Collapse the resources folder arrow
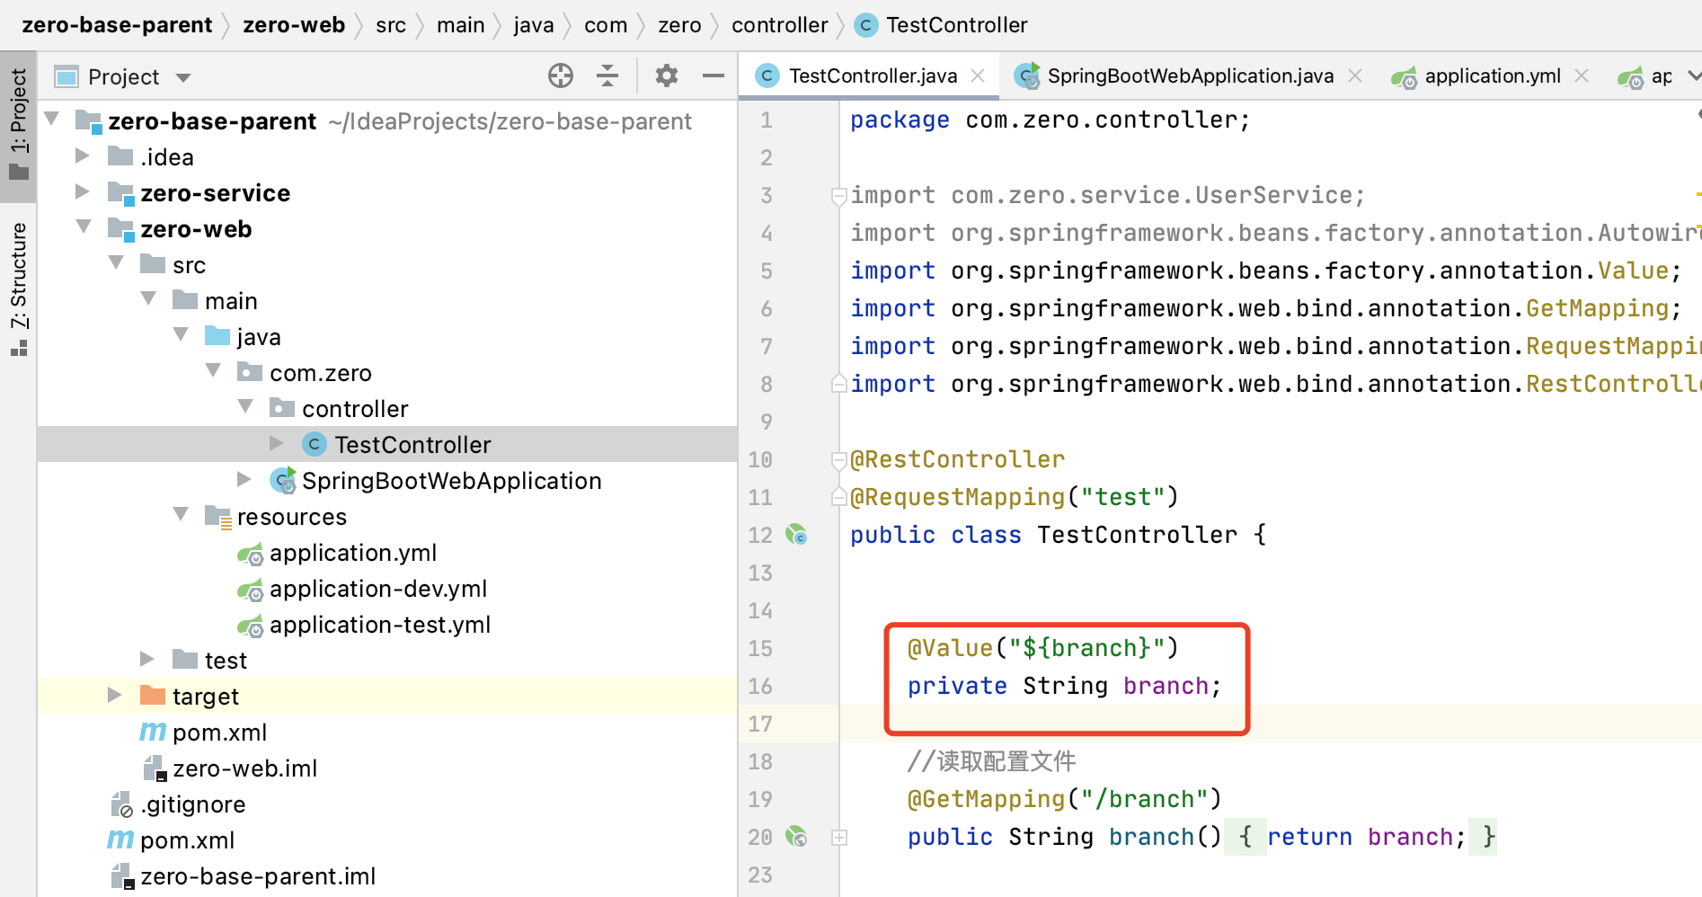The image size is (1702, 897). [181, 515]
